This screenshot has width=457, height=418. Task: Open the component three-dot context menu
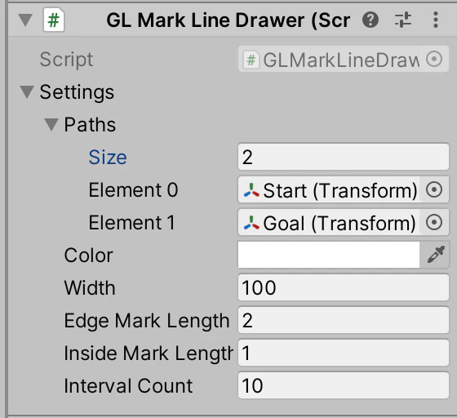coord(436,20)
